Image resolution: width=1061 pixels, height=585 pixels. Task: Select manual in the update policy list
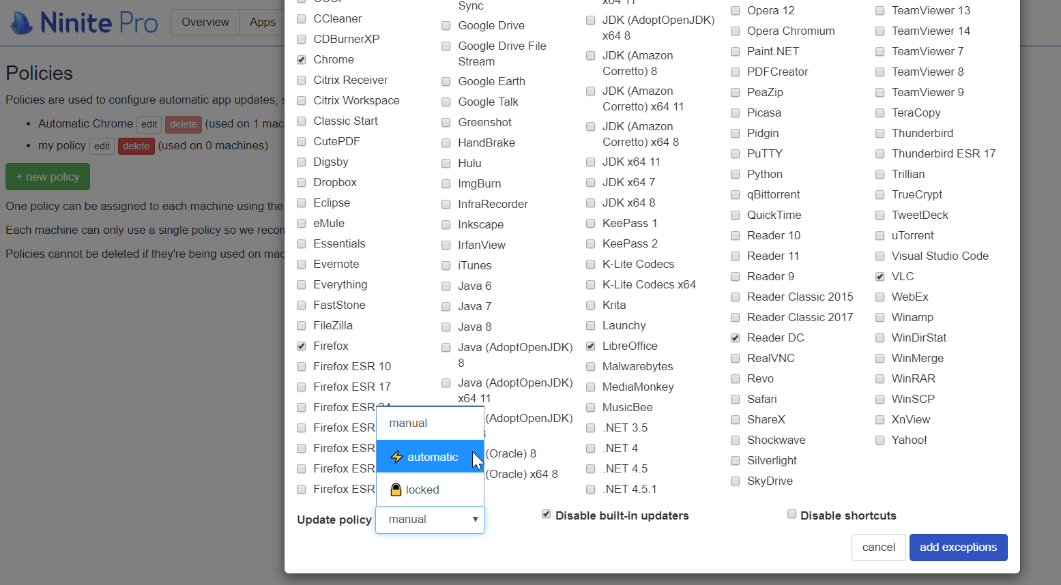click(x=430, y=423)
